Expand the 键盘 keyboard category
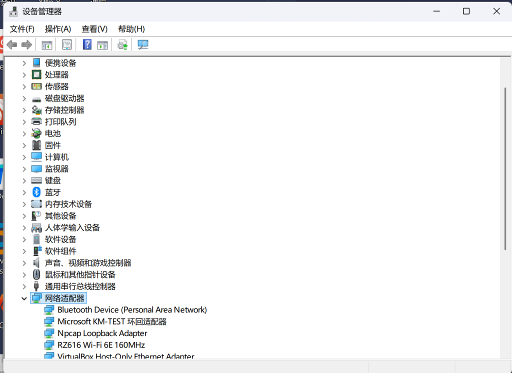This screenshot has width=512, height=373. 24,180
